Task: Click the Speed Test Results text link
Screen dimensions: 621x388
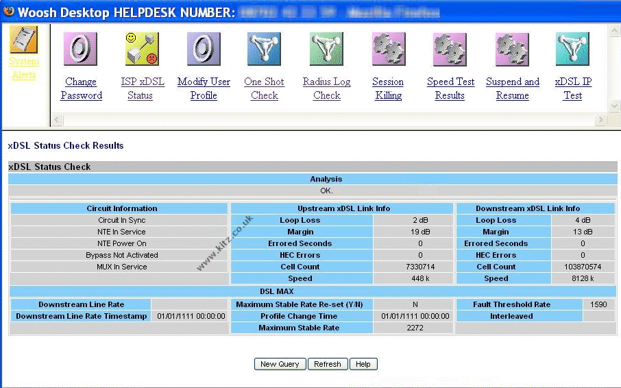Action: [x=450, y=88]
